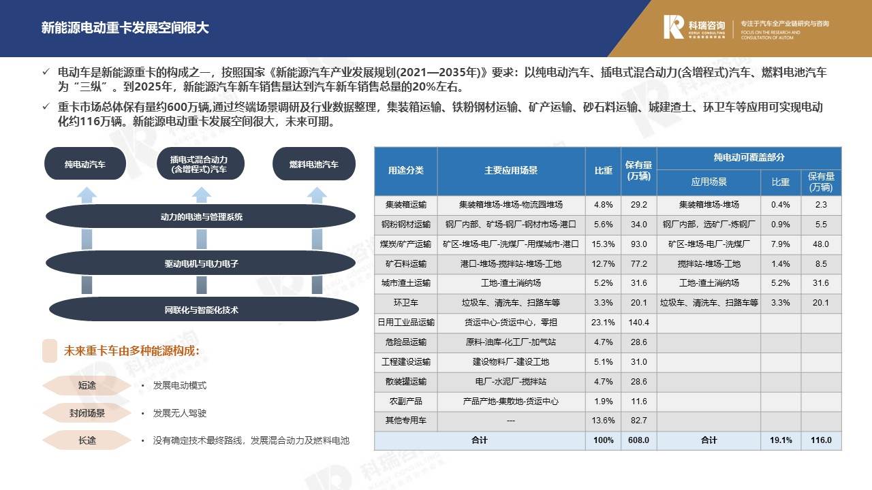Click the 电厂-水泥厂-搅拌站 cell
Viewport: 872px width, 490px height.
511,381
